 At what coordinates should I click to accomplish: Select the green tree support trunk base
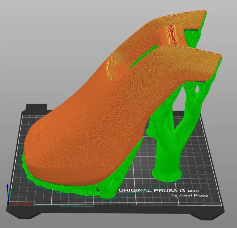tap(167, 174)
